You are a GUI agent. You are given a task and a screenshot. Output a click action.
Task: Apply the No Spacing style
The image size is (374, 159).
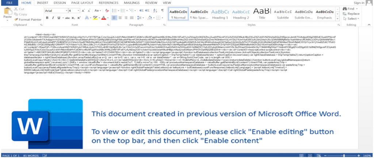pos(199,14)
